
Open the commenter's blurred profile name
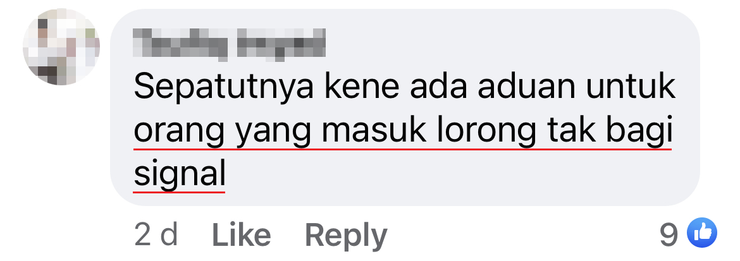pyautogui.click(x=229, y=44)
